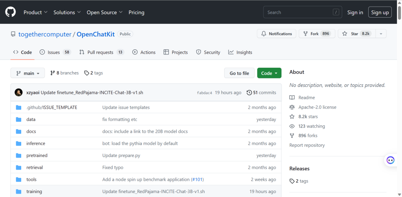Expand the green Code dropdown button
The width and height of the screenshot is (402, 197).
[x=269, y=73]
